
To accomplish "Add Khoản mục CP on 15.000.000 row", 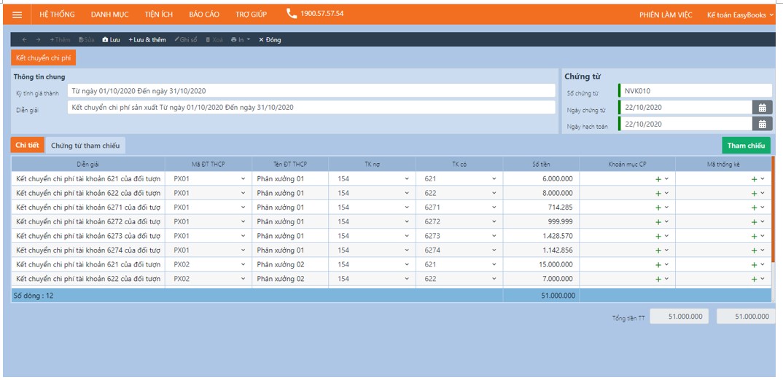I will [658, 265].
